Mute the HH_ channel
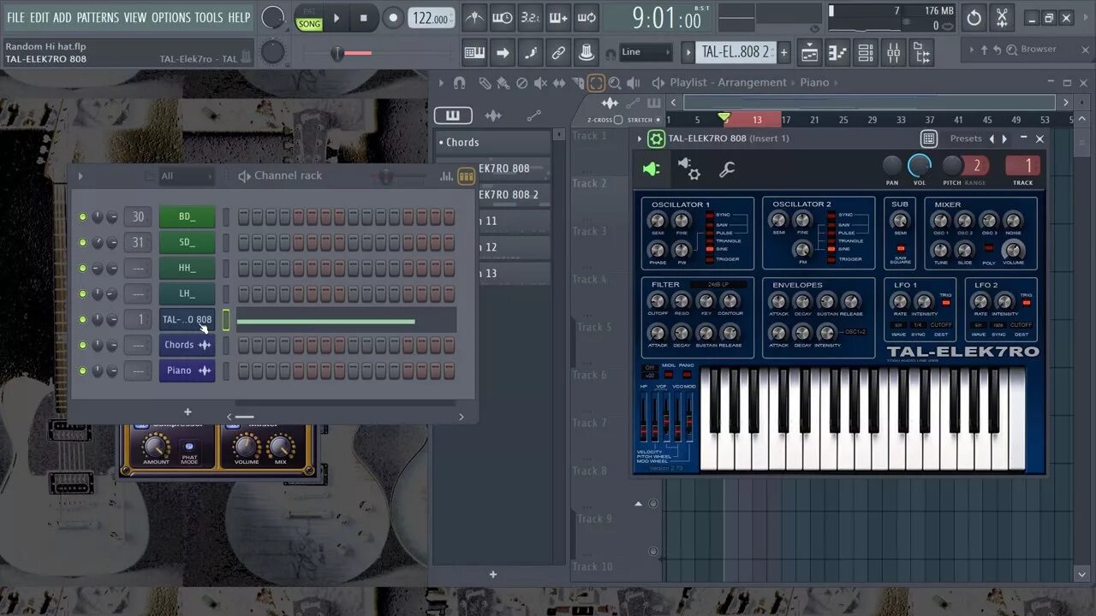 point(83,269)
